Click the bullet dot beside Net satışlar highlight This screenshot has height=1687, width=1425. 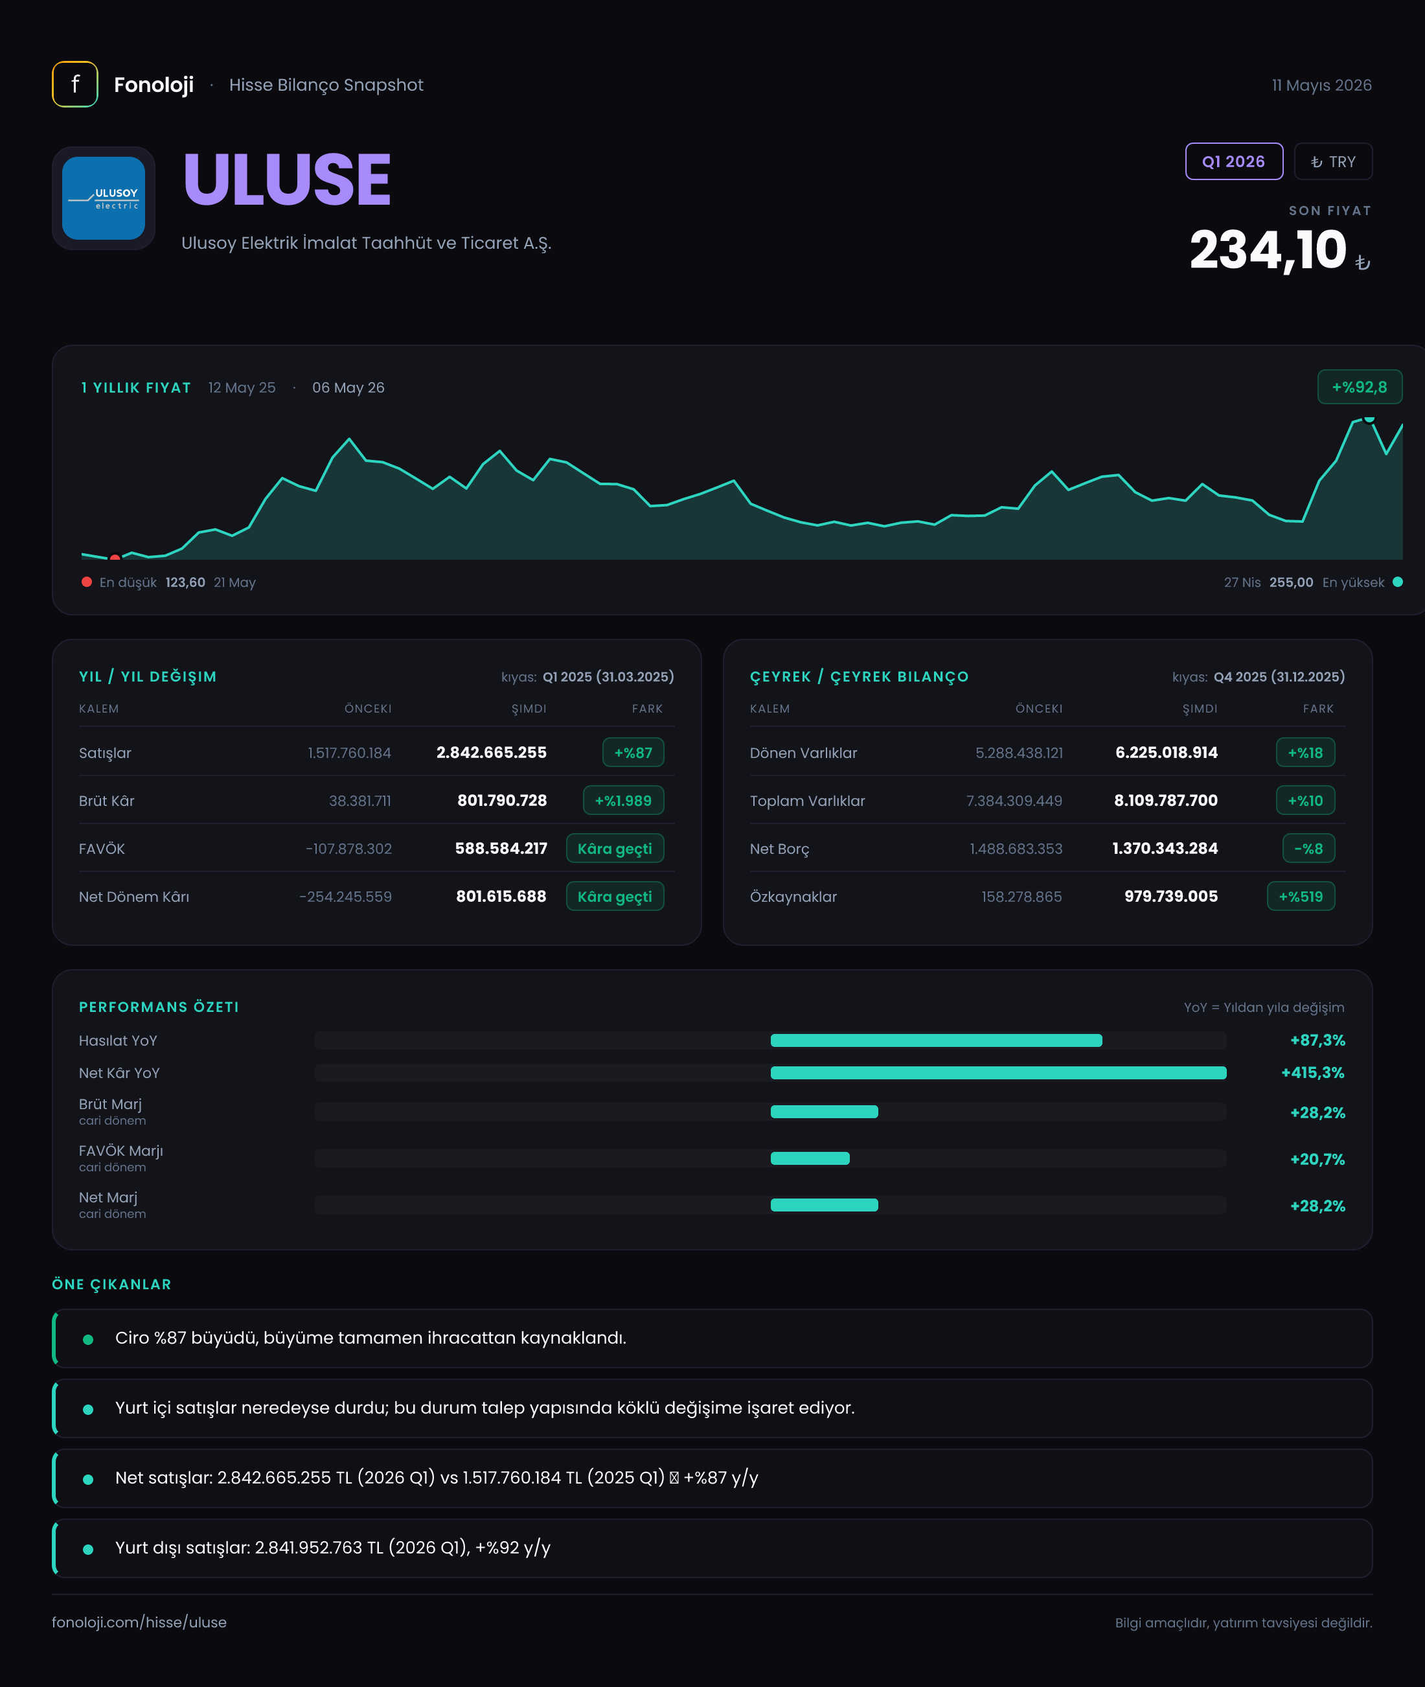(x=88, y=1479)
